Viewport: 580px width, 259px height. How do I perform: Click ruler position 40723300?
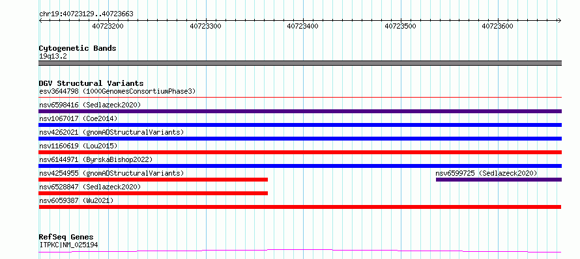[x=206, y=26]
